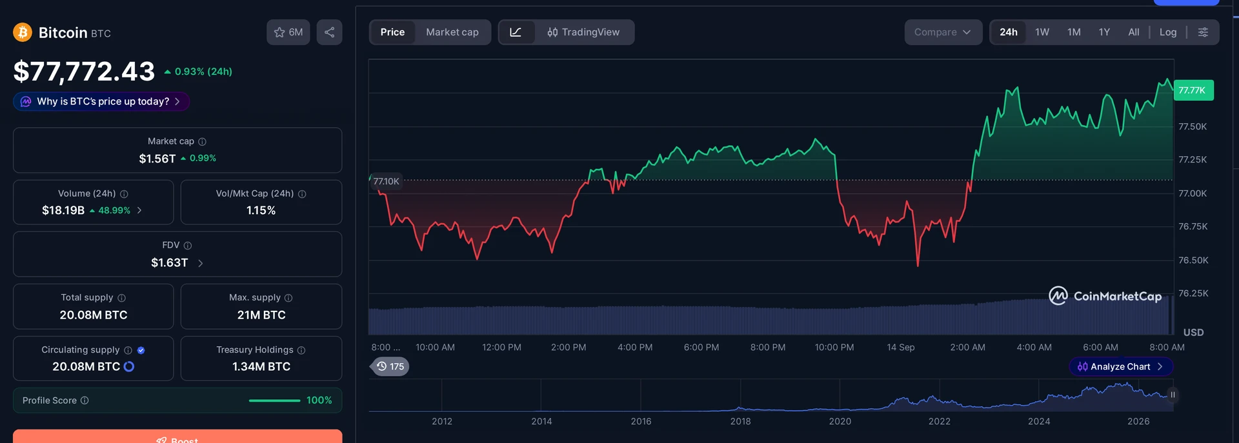Click the AI icon beside Why is BTC's price up
Screen dimensions: 1239x443
coord(26,101)
